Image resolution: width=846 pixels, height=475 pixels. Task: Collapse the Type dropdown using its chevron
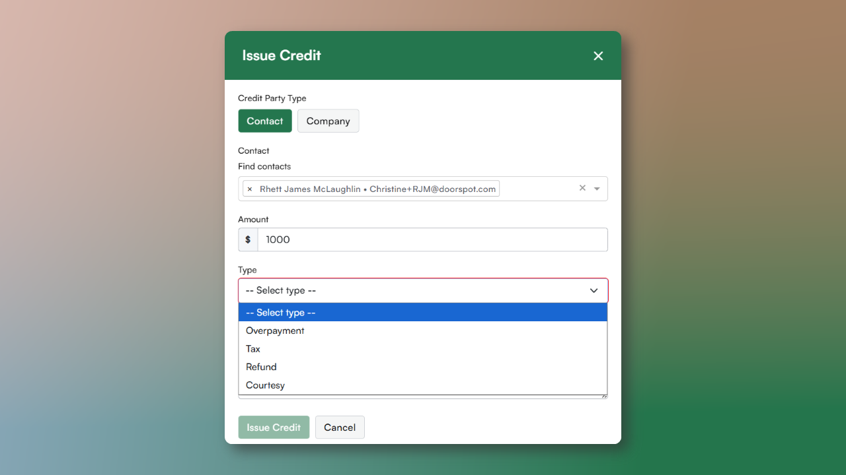[x=594, y=290]
